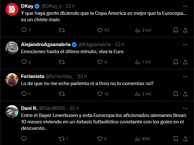Reply to DKay's Copa America tweet
The image size is (194, 145).
(24, 30)
